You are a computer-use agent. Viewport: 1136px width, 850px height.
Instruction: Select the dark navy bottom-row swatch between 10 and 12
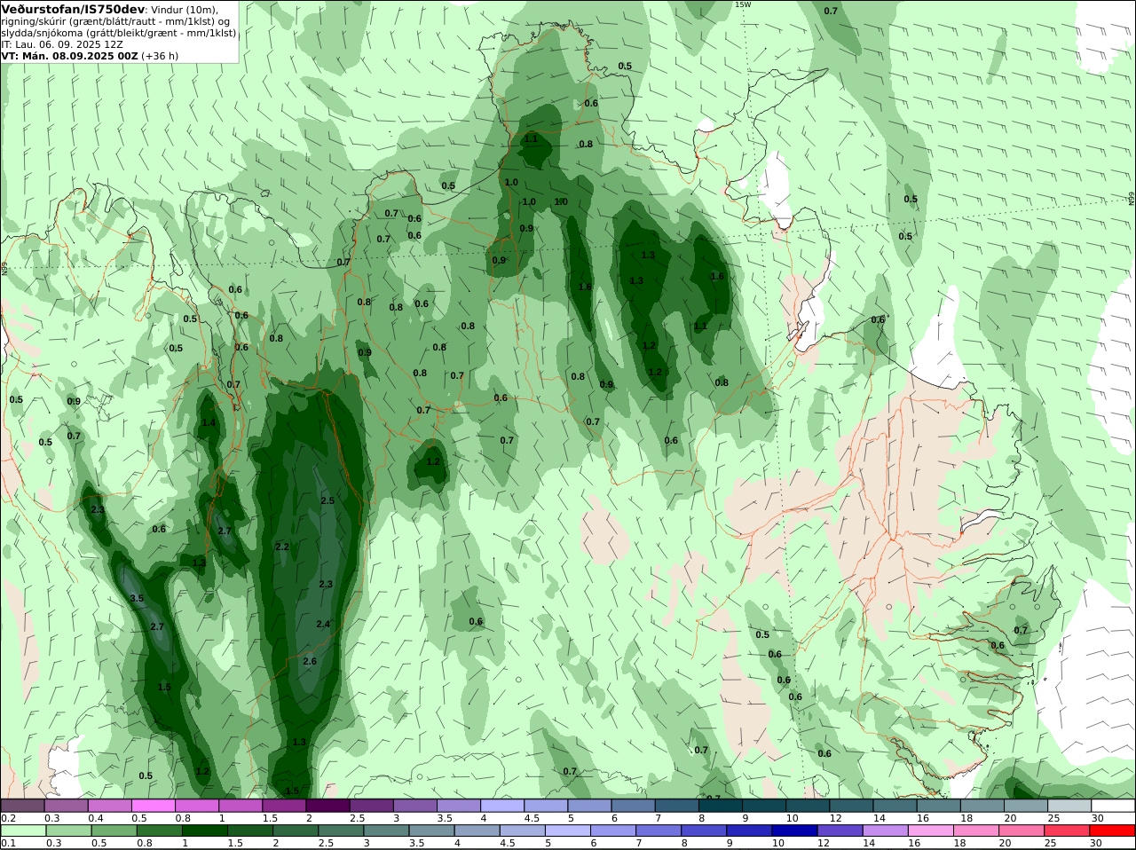point(793,831)
